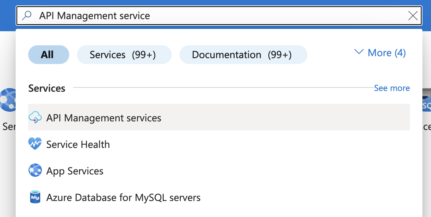Expand the More (4) chevron arrow
Screen dimensions: 431x217
359,52
